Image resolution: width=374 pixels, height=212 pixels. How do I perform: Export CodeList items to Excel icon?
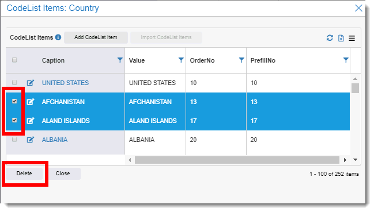tap(341, 38)
